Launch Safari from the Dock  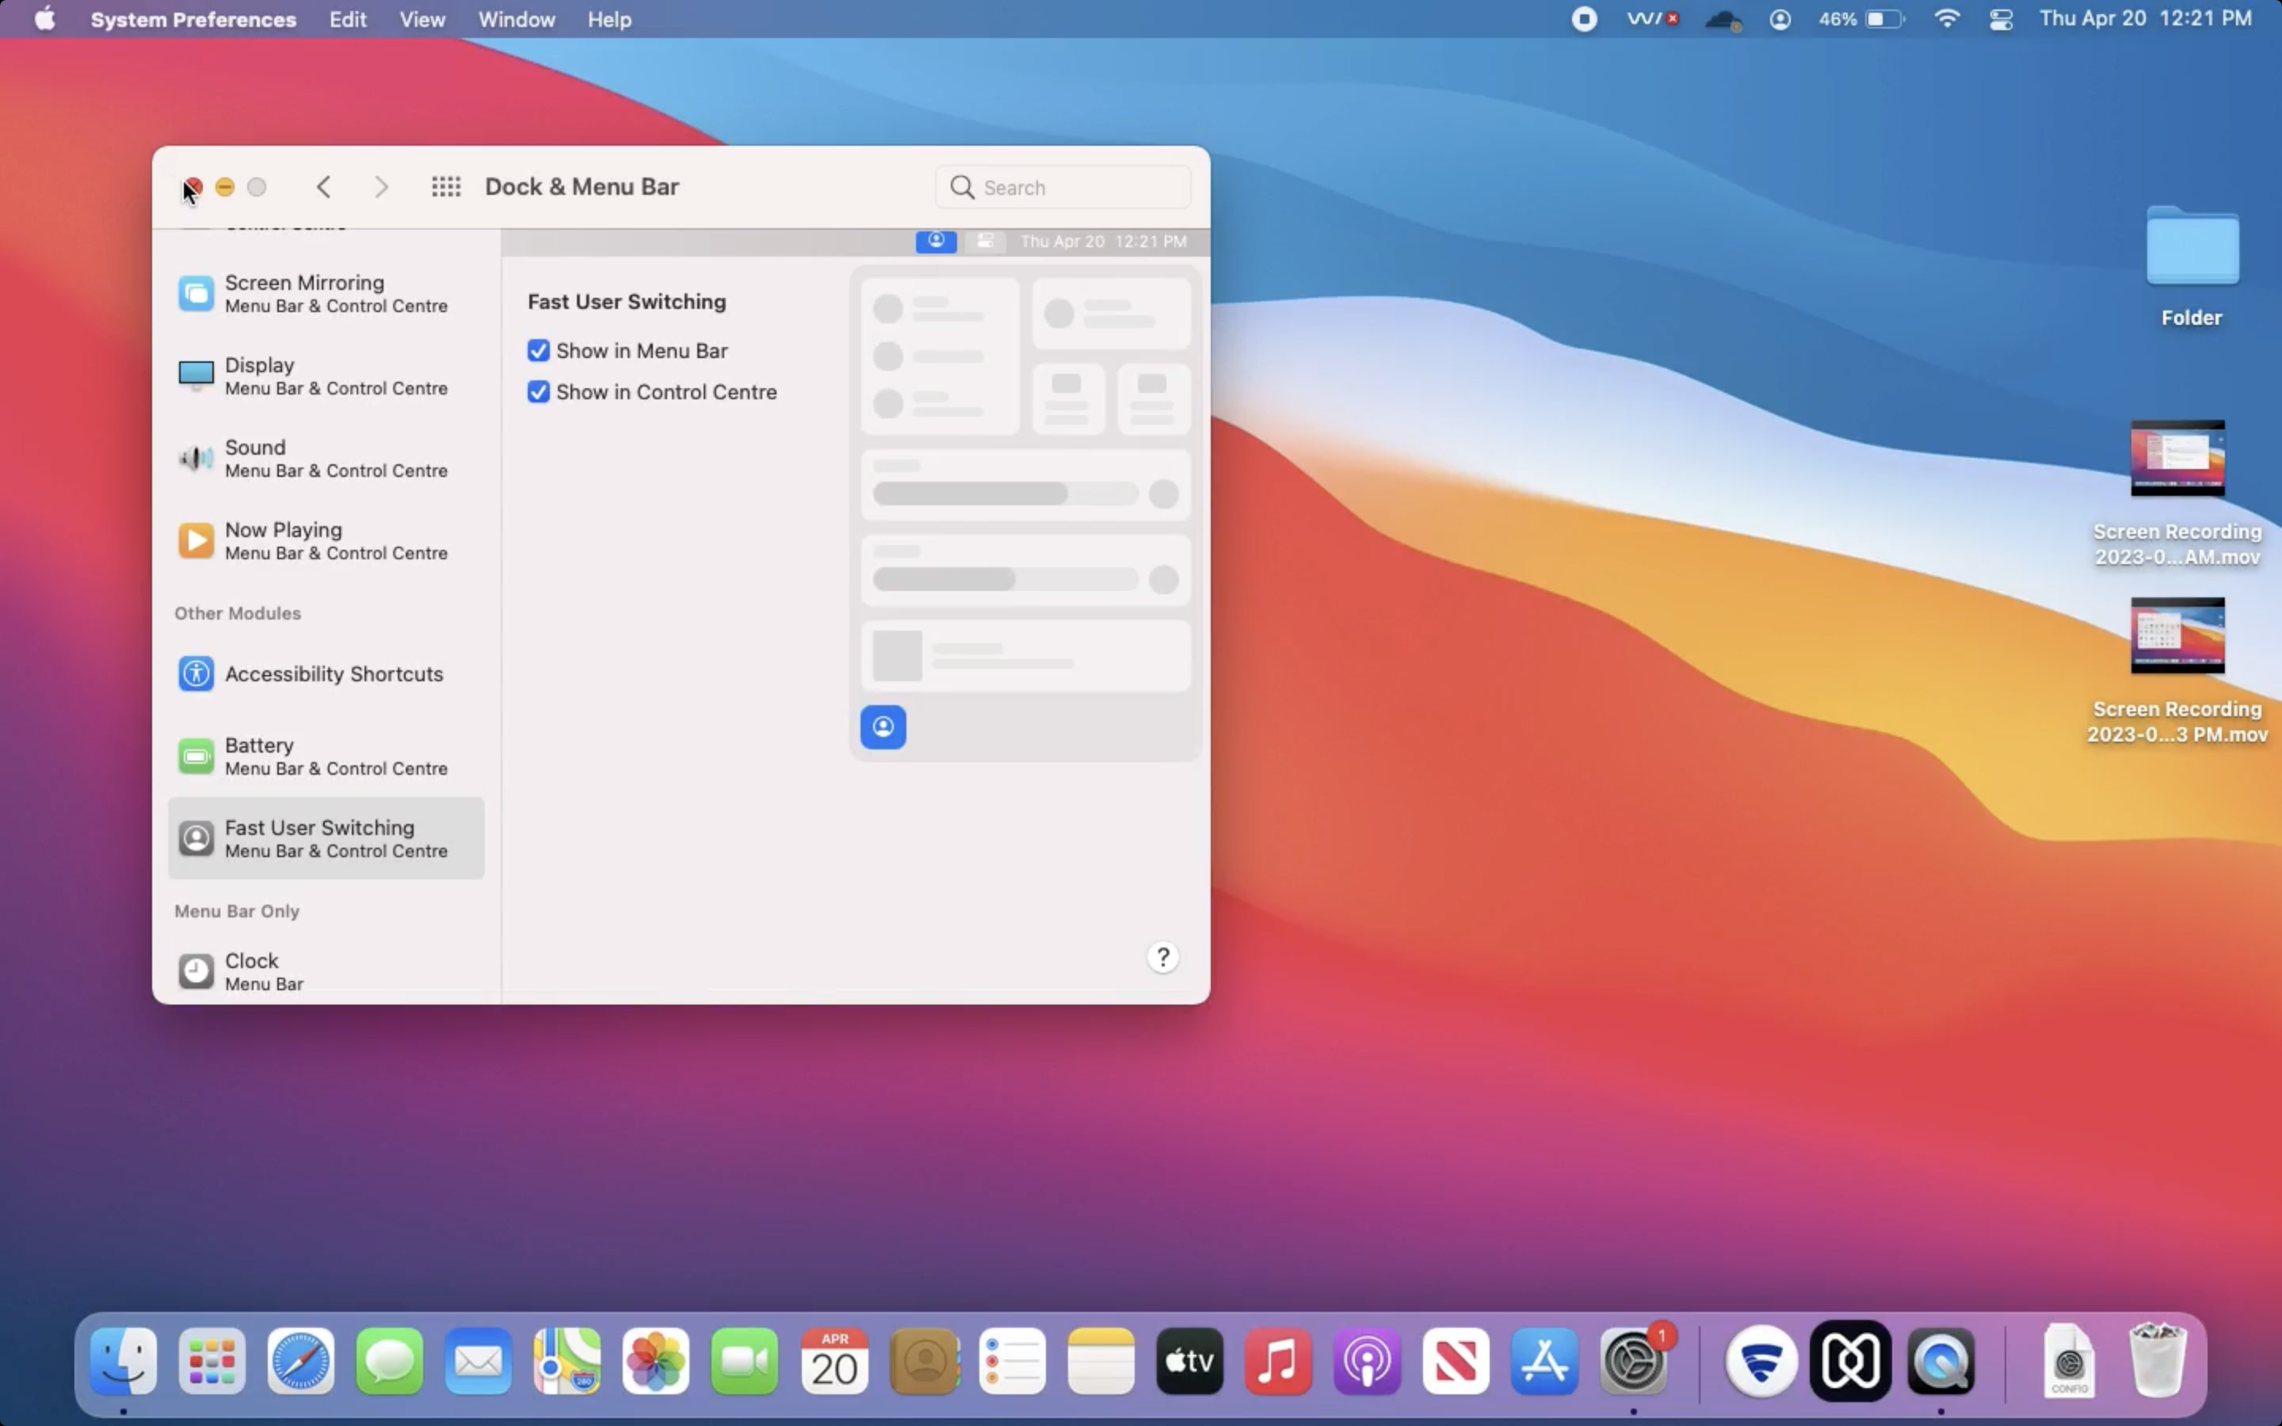(x=301, y=1361)
